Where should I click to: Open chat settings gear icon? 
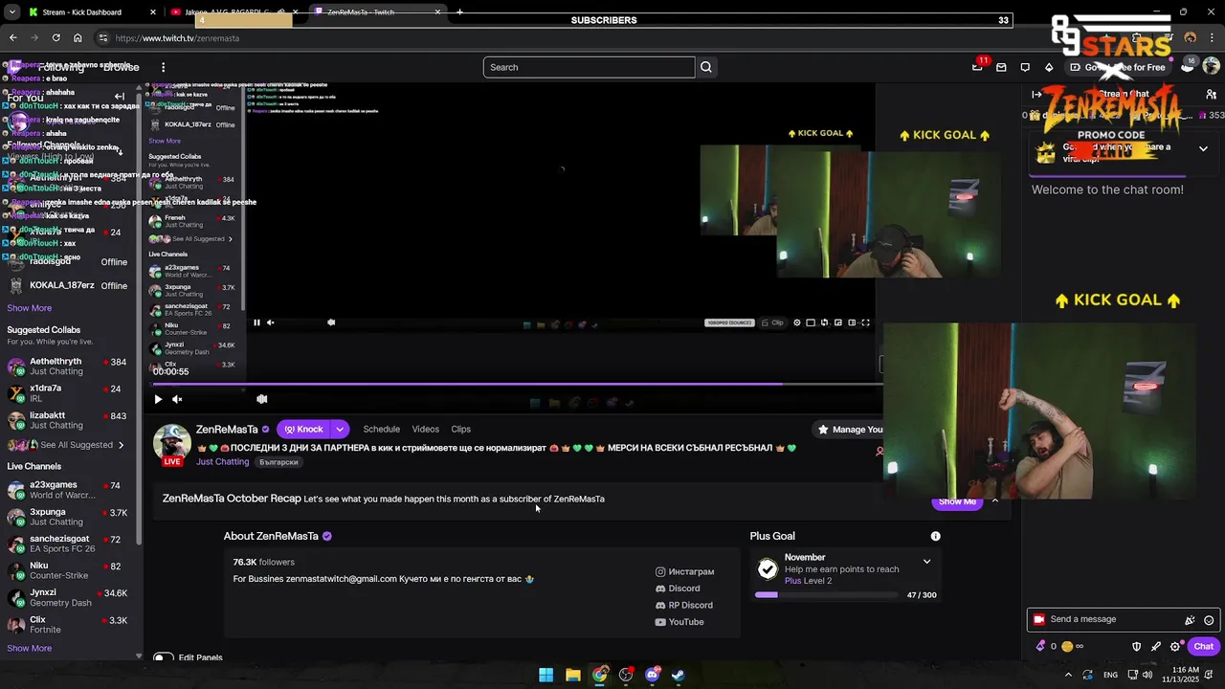1175,647
